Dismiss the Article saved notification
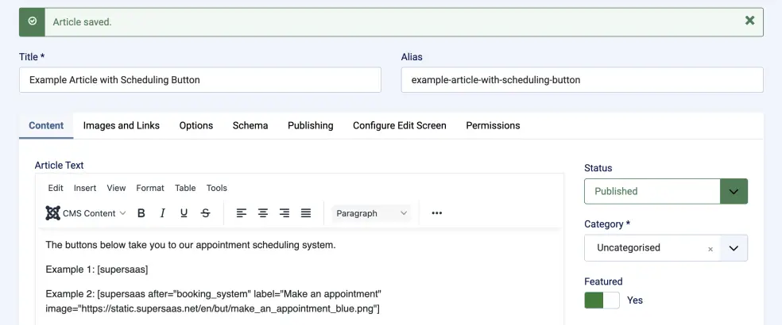 tap(749, 21)
